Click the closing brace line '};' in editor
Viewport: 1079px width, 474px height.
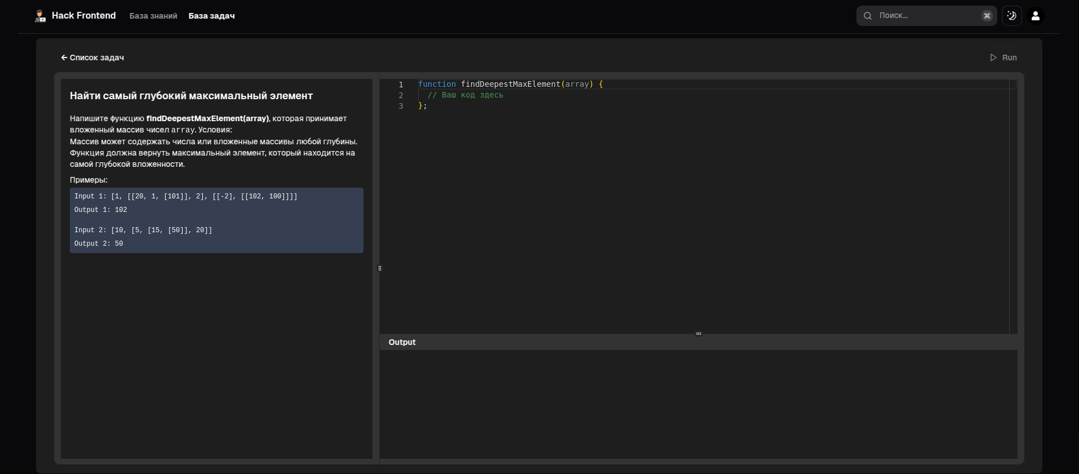(423, 105)
